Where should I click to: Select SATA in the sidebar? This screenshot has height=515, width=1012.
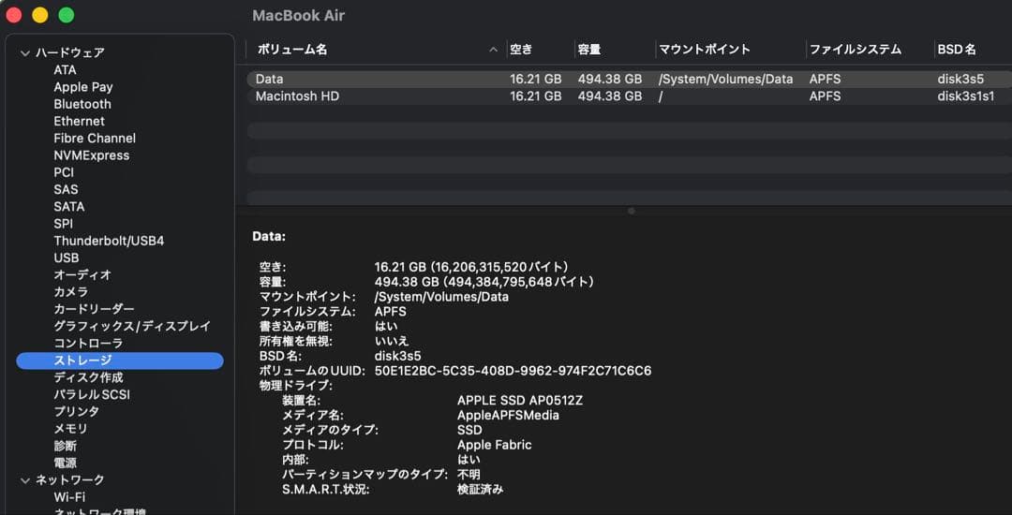pyautogui.click(x=69, y=207)
